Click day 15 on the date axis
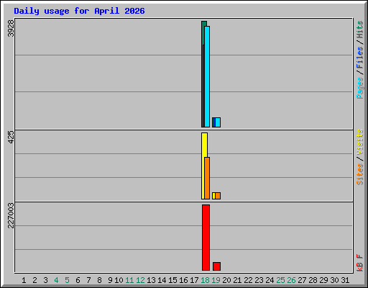The image size is (368, 288). click(x=172, y=280)
